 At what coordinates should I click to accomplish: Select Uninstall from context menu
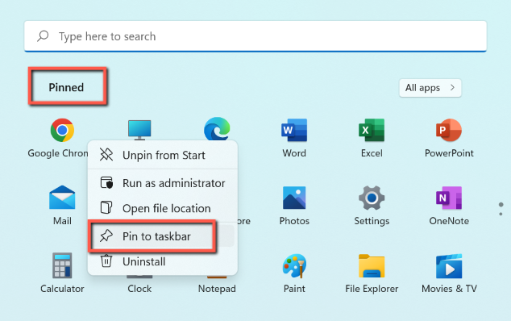click(163, 261)
